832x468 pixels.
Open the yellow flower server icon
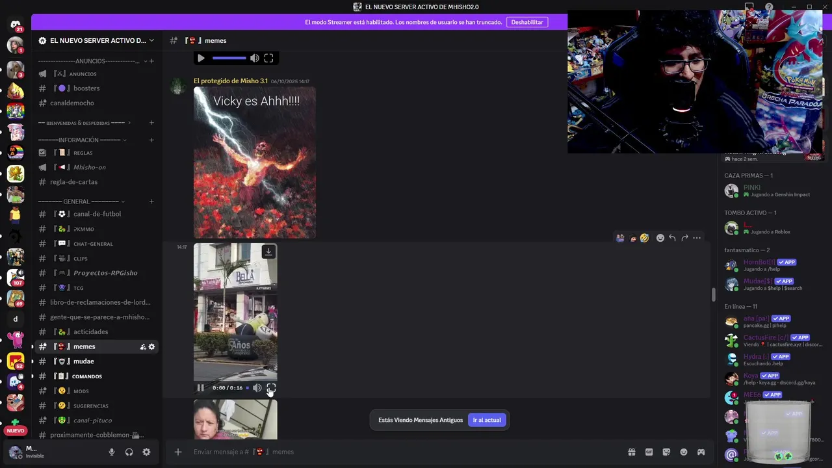[16, 174]
